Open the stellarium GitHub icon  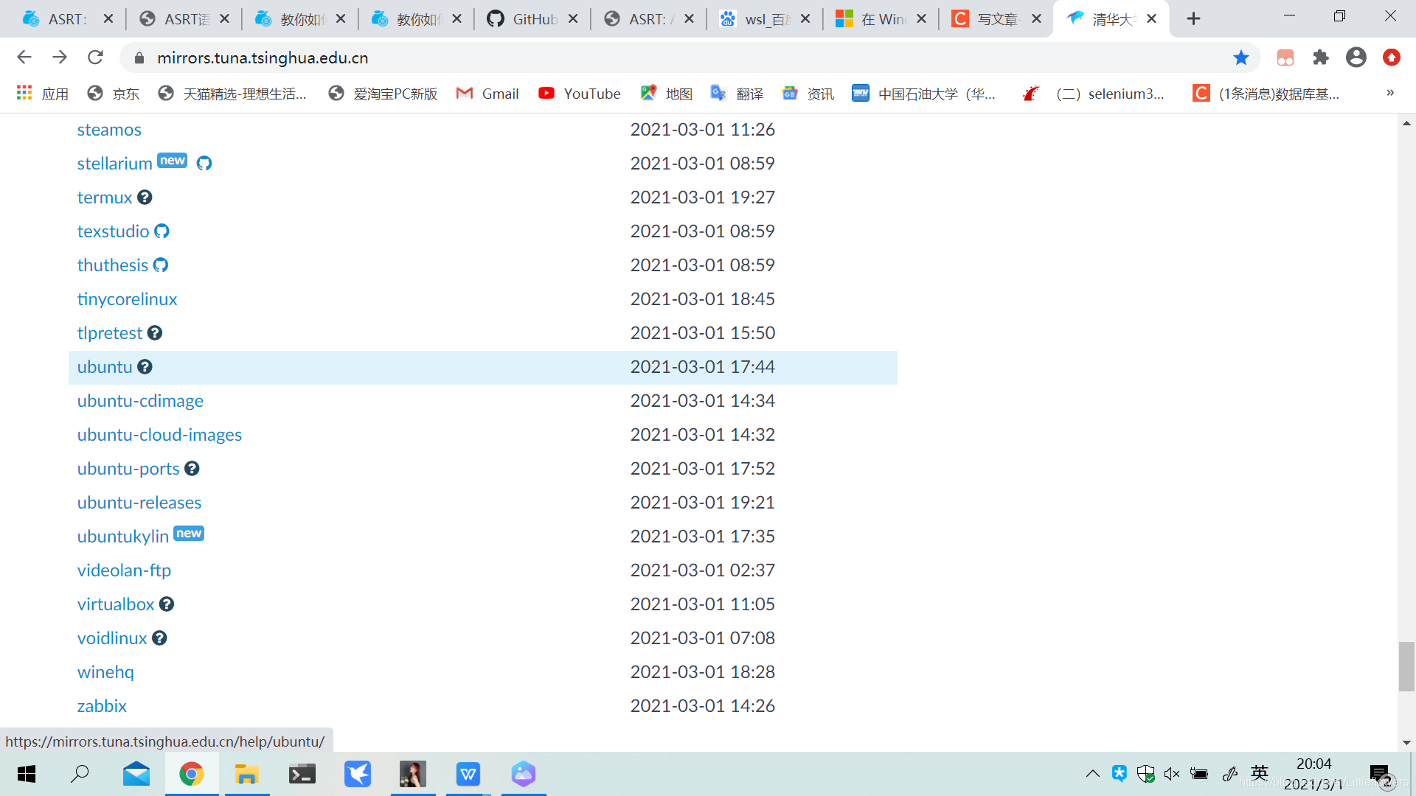204,164
